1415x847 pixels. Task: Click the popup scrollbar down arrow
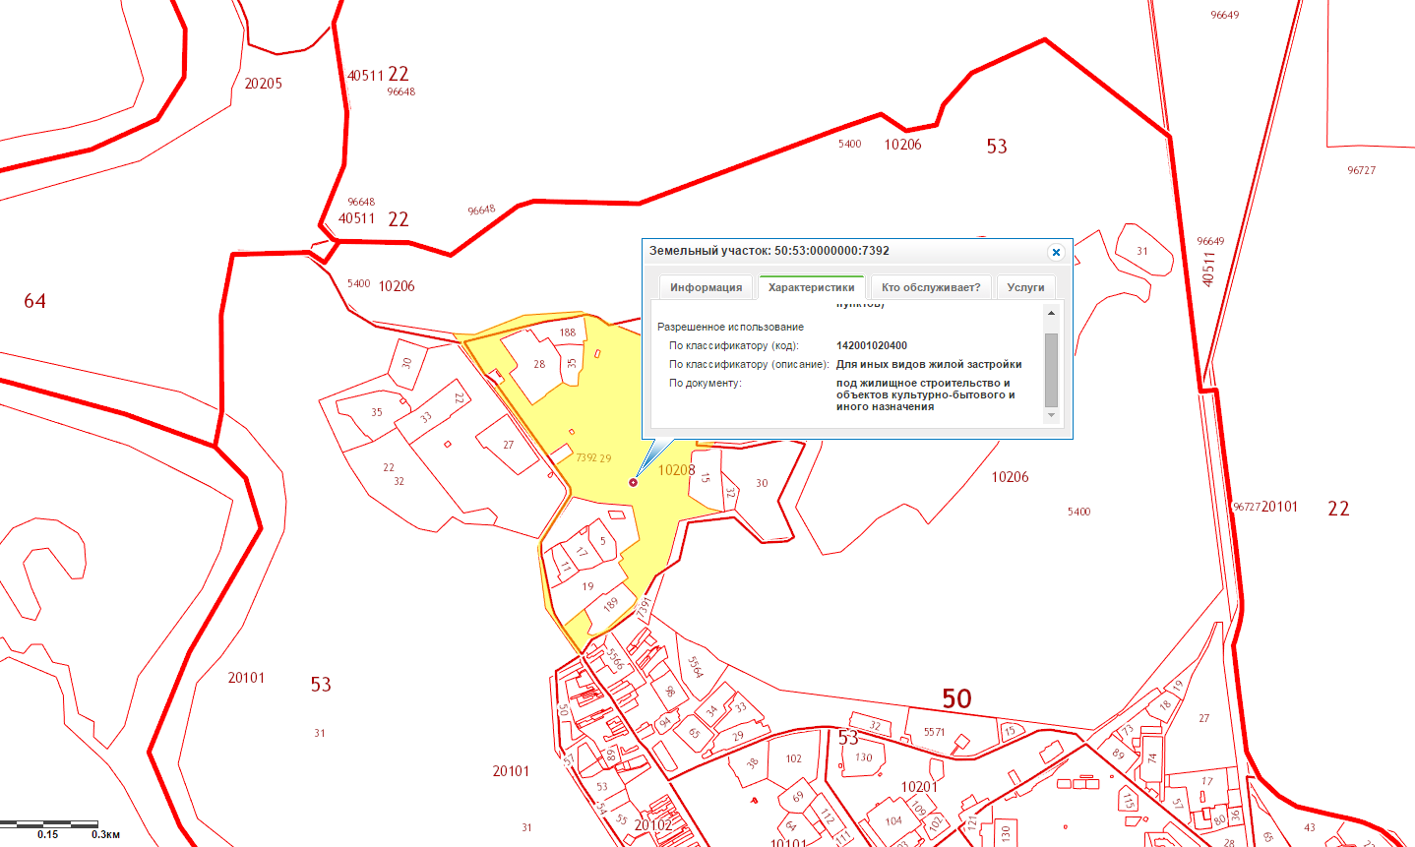(1051, 415)
